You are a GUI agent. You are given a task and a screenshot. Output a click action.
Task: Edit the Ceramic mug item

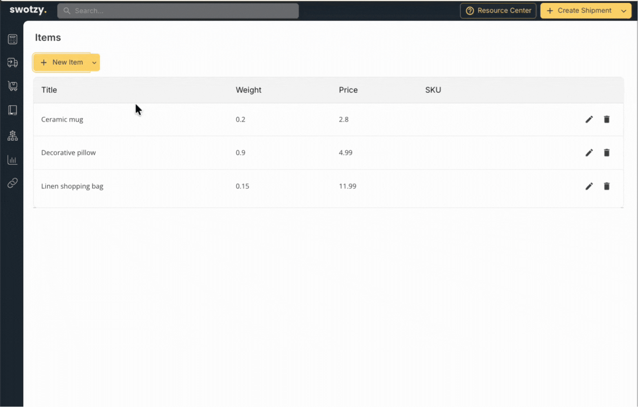(x=589, y=119)
